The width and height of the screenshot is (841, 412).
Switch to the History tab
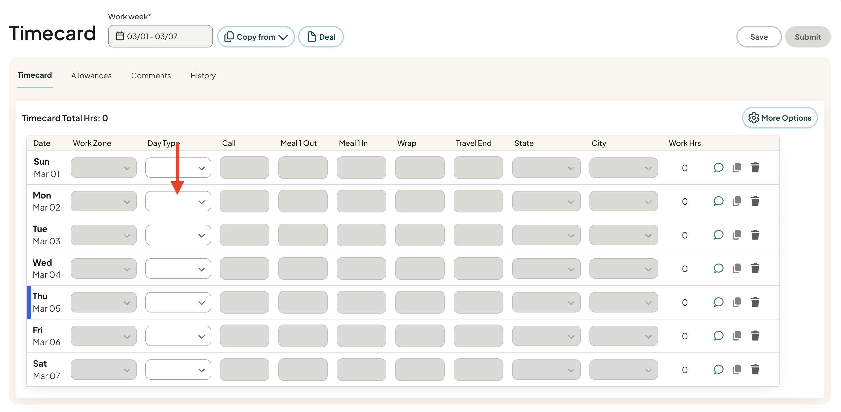203,76
